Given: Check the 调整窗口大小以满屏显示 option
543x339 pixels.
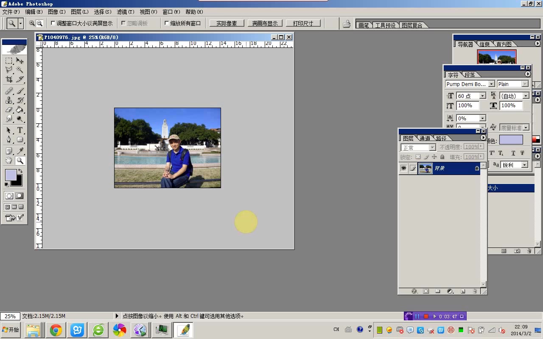Looking at the screenshot, I should click(53, 23).
